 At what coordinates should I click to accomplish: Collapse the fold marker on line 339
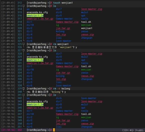24,88
